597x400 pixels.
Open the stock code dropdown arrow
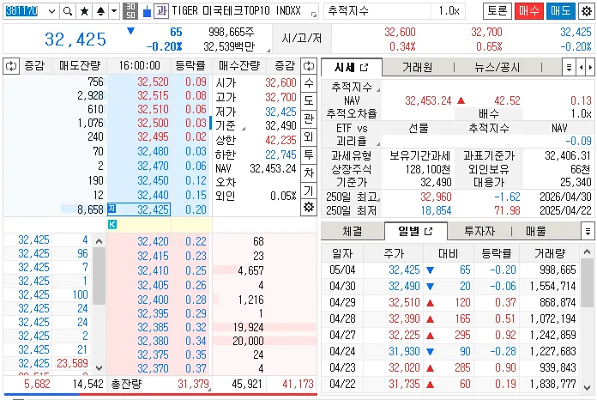pos(52,11)
